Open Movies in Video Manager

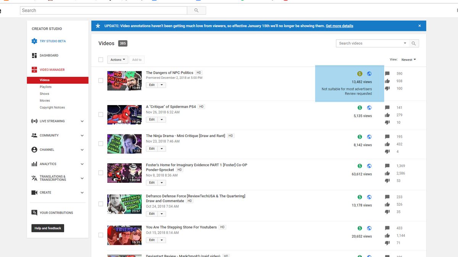45,101
